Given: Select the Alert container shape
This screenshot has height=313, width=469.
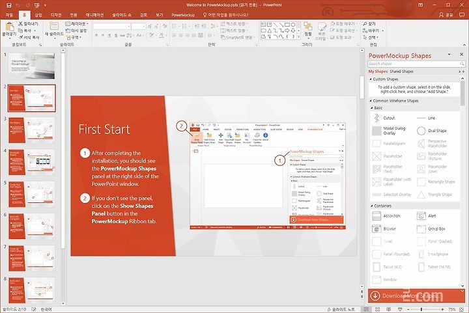Looking at the screenshot, I should [426, 215].
